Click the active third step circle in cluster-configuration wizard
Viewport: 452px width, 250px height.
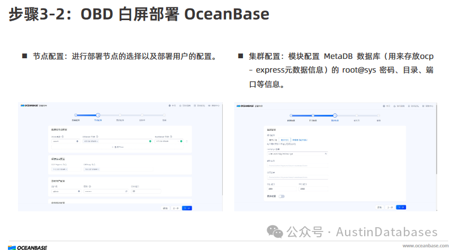coord(335,115)
